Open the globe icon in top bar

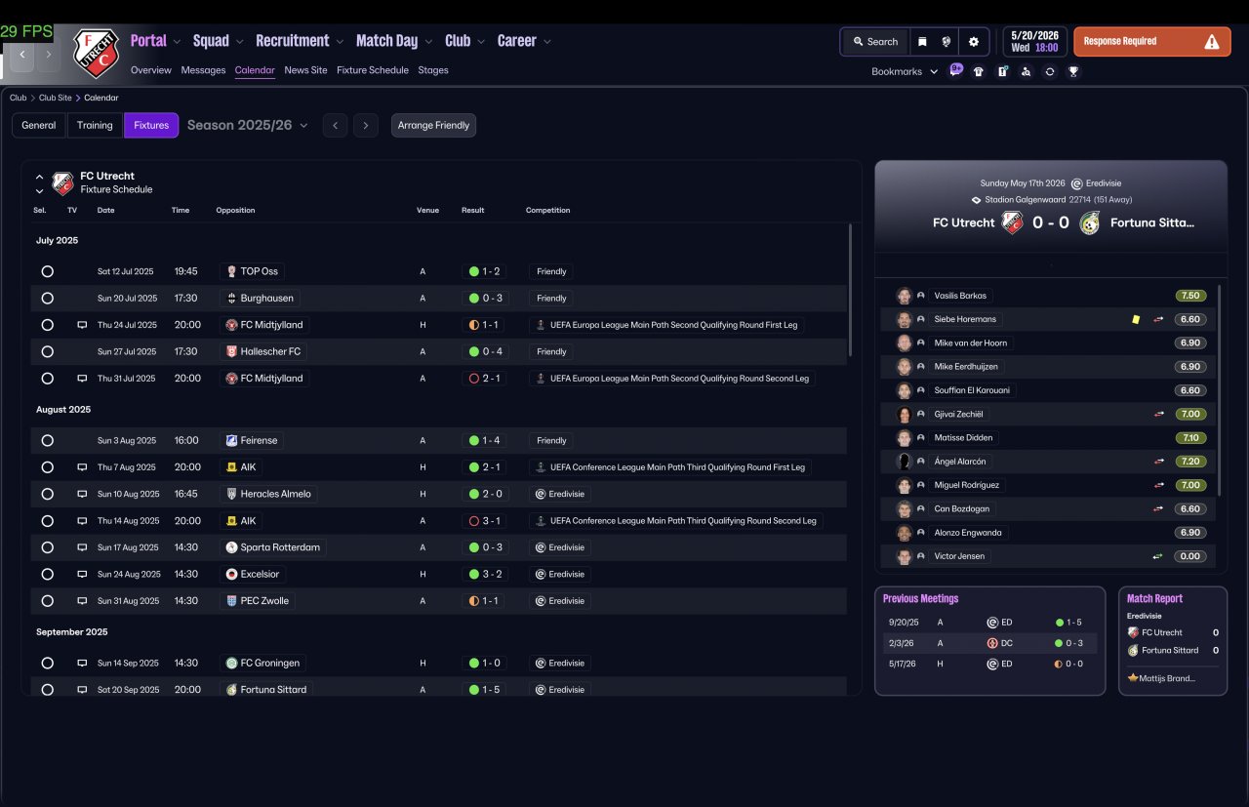point(946,42)
